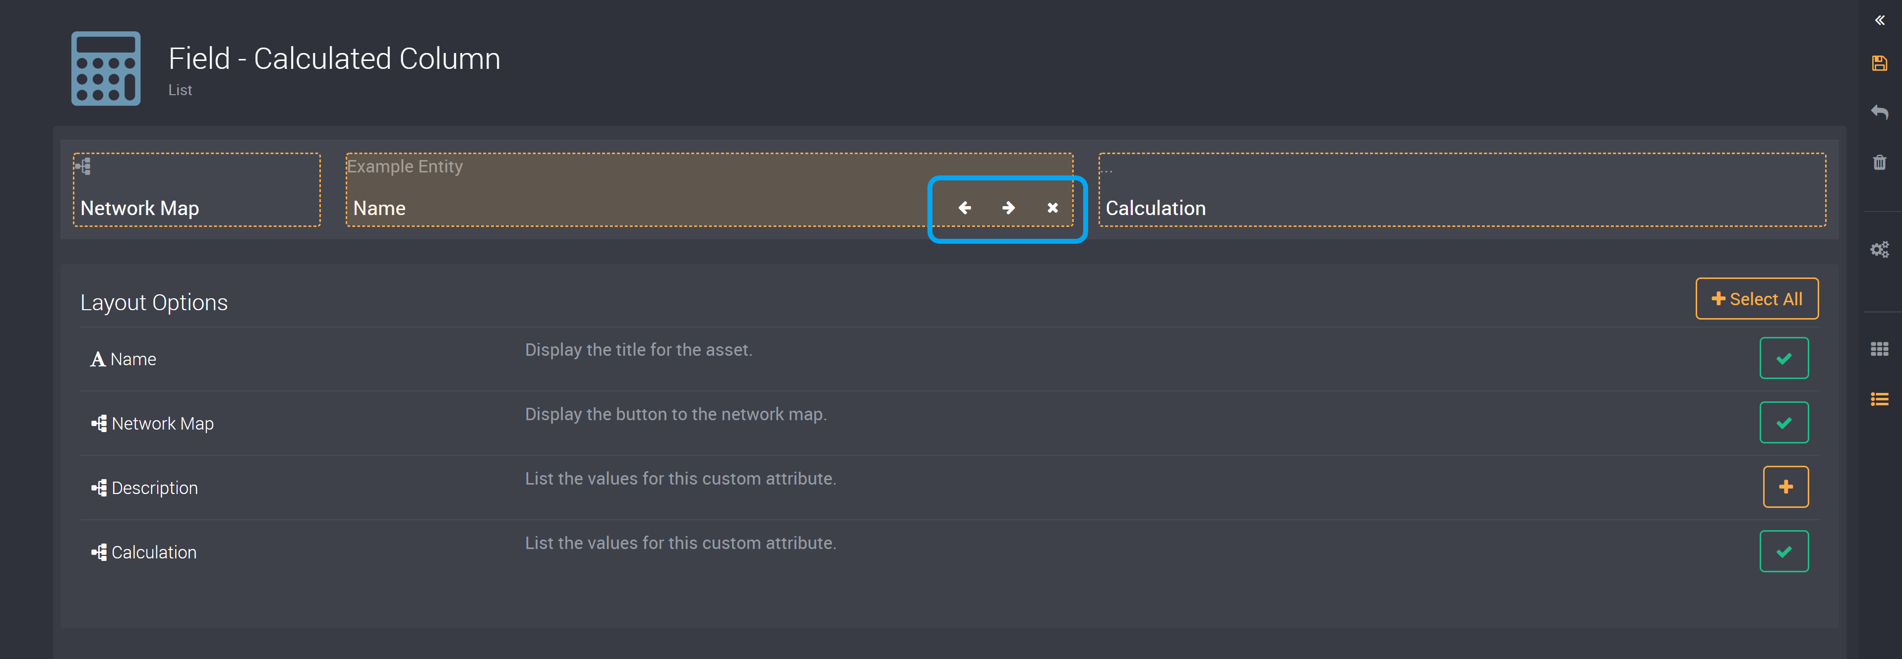
Task: Click the save disk icon
Action: pos(1879,63)
